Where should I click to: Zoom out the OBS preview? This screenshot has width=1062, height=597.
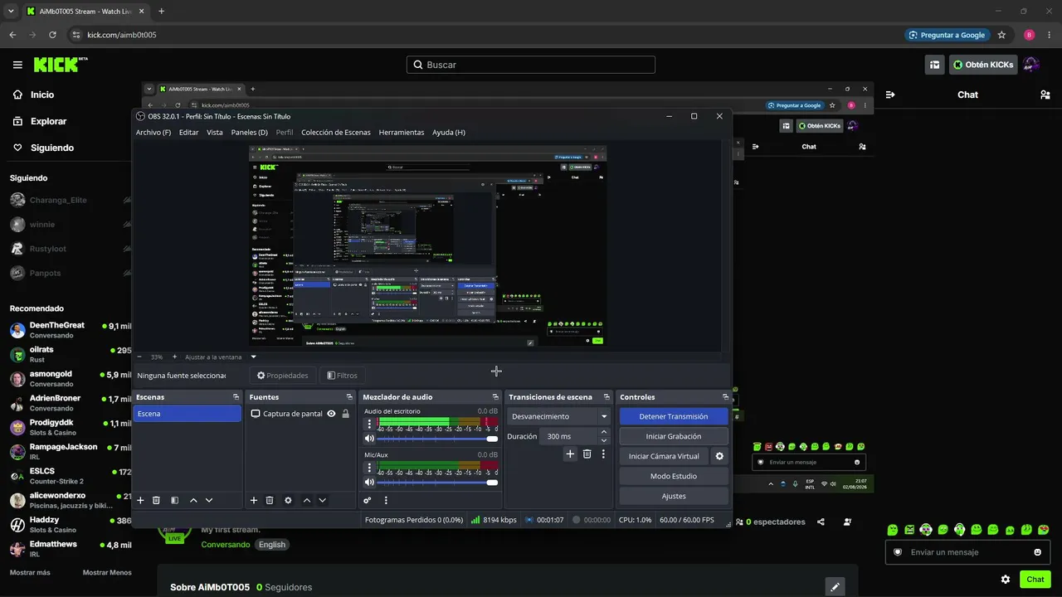139,357
